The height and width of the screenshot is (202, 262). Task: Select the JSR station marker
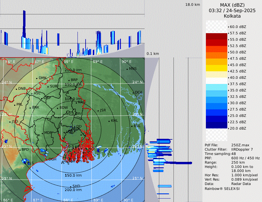click(98, 111)
